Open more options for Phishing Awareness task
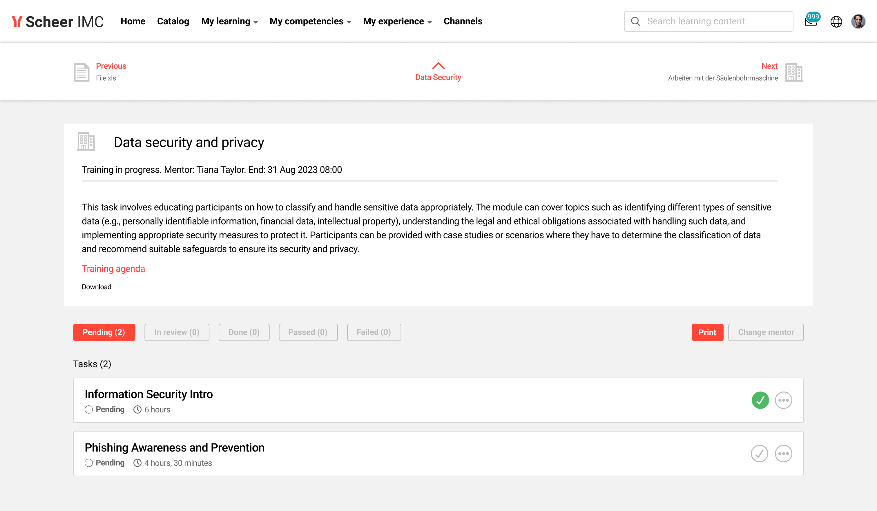The height and width of the screenshot is (511, 877). (783, 453)
